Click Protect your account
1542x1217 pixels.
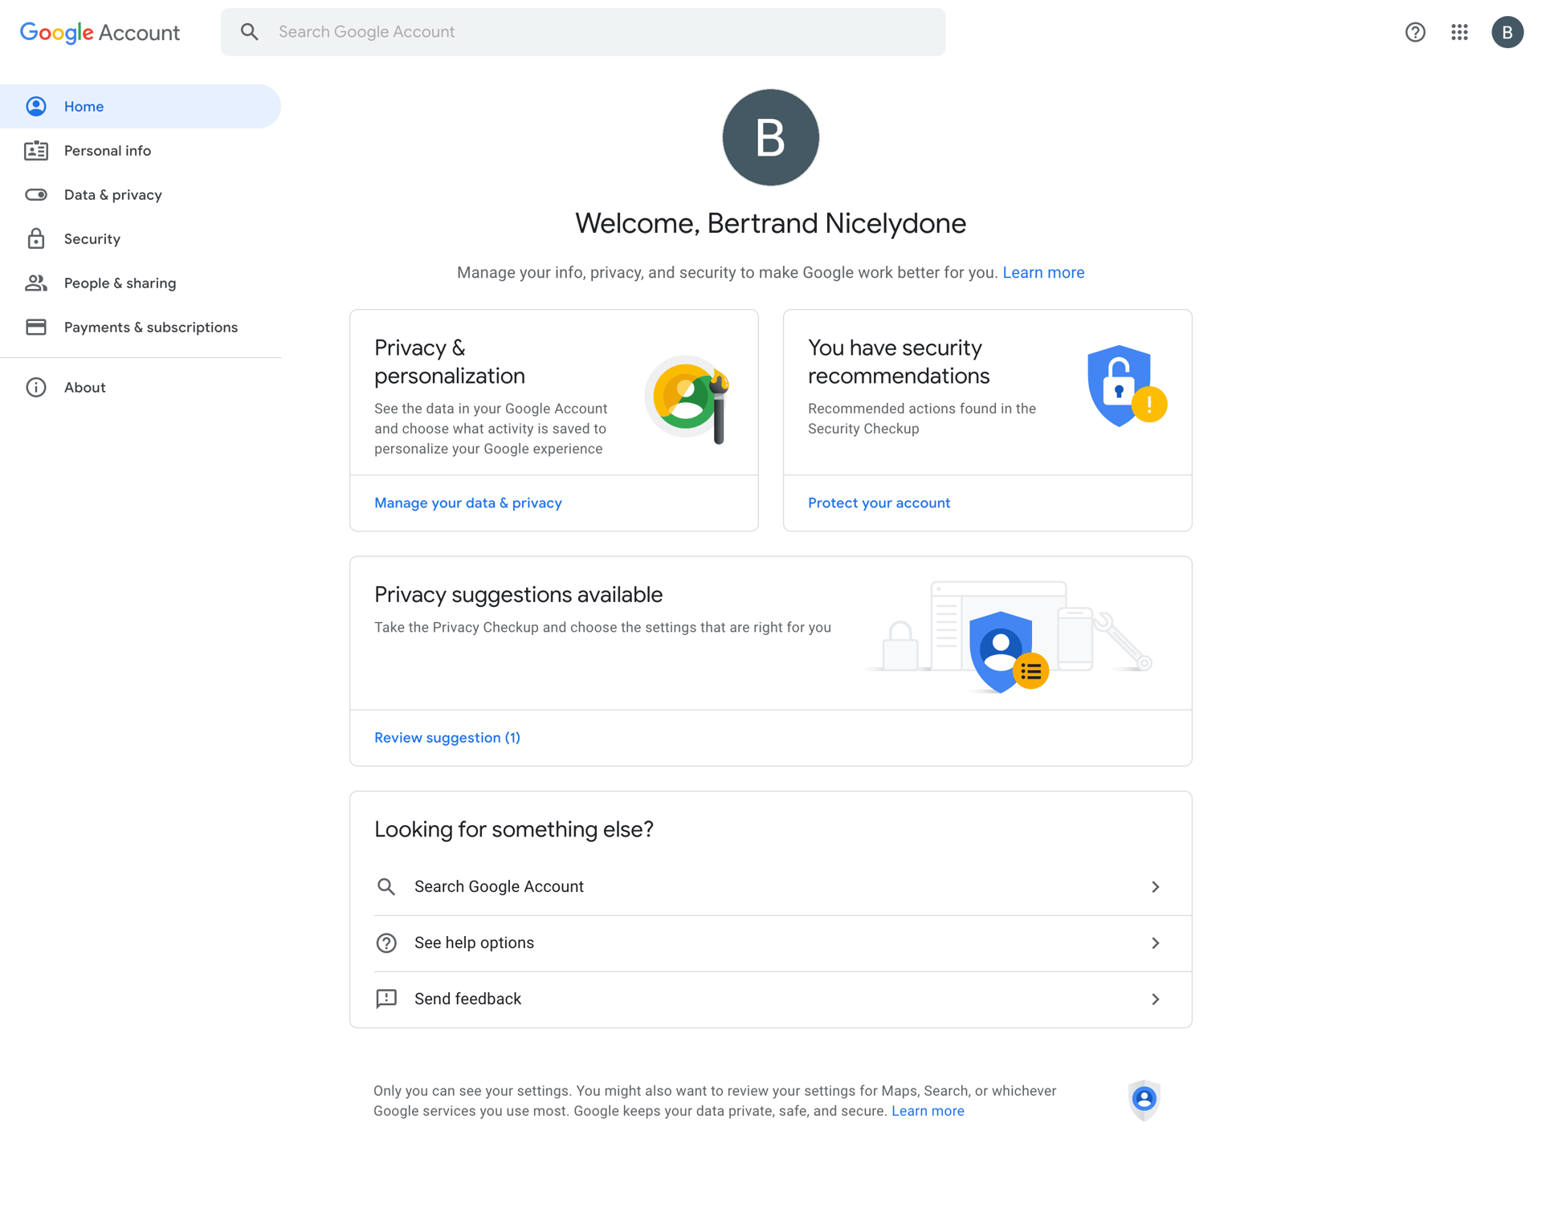(x=879, y=503)
